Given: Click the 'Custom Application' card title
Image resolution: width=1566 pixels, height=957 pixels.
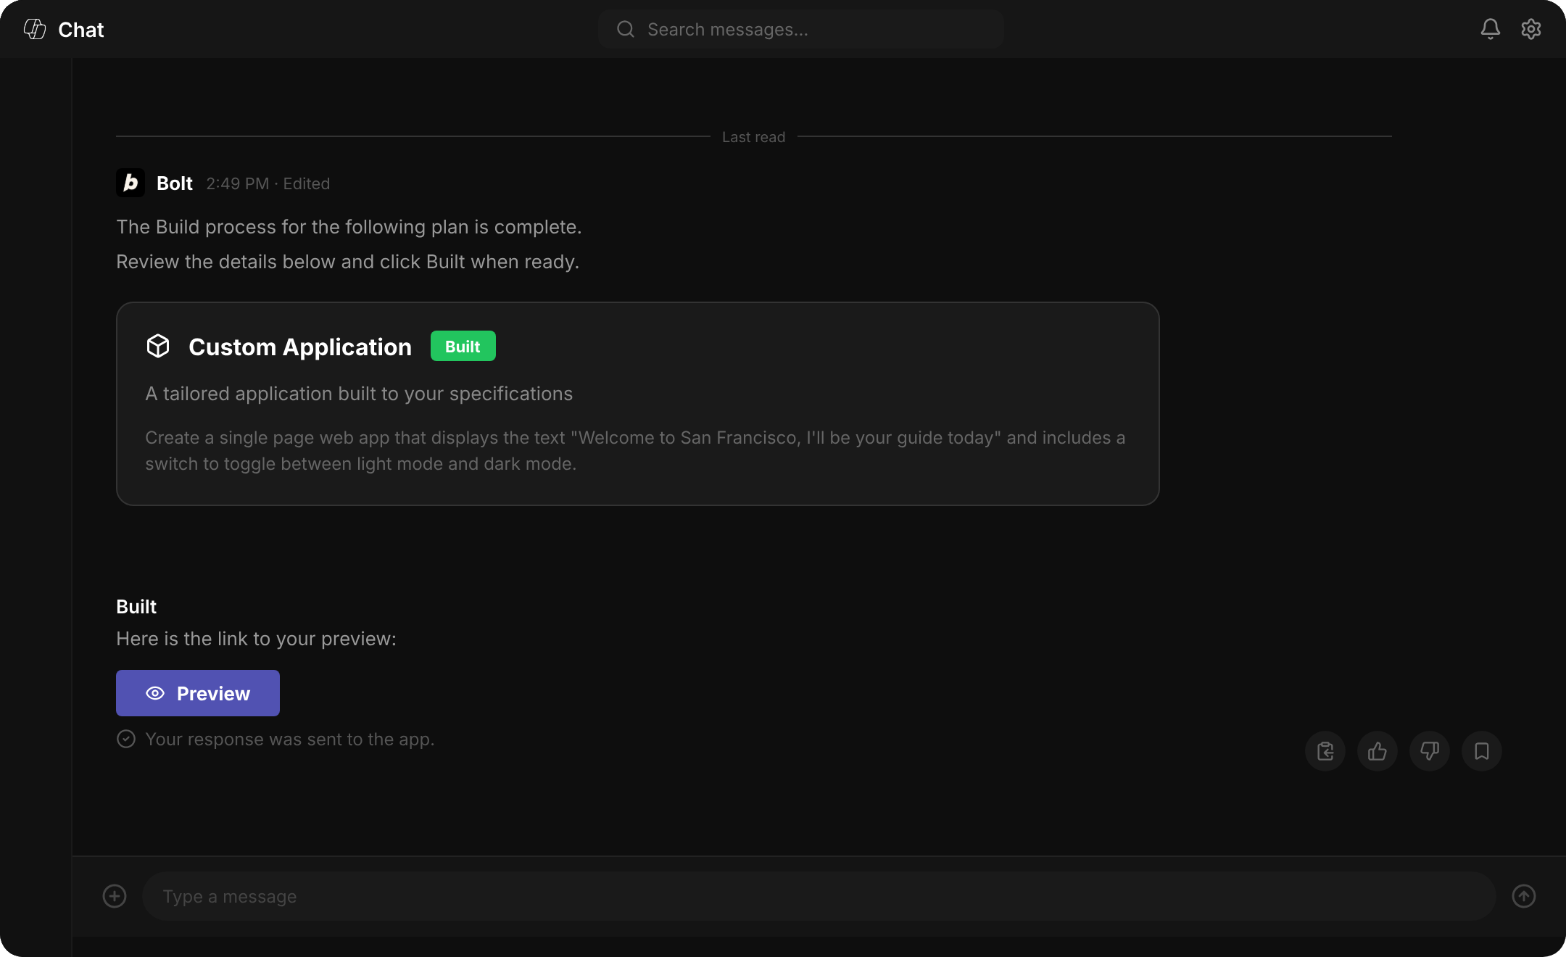Looking at the screenshot, I should [300, 347].
